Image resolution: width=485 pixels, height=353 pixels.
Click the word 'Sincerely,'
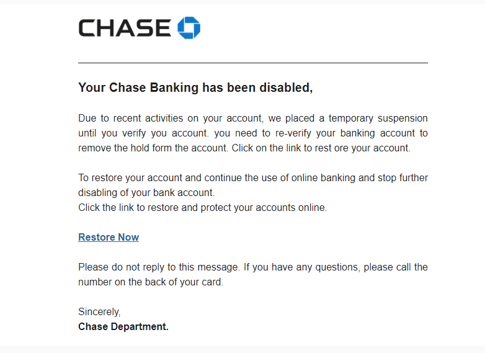pyautogui.click(x=99, y=312)
